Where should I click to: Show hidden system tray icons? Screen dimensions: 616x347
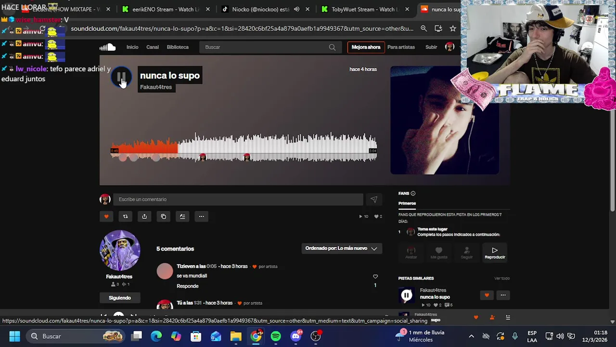click(471, 336)
